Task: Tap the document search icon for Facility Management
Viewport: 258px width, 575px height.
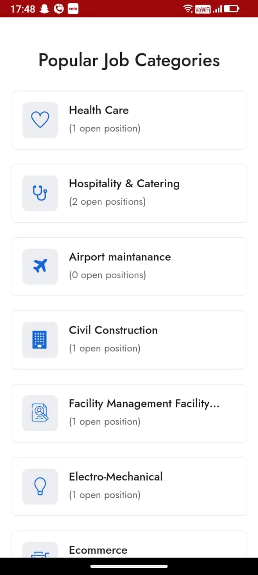Action: point(40,413)
